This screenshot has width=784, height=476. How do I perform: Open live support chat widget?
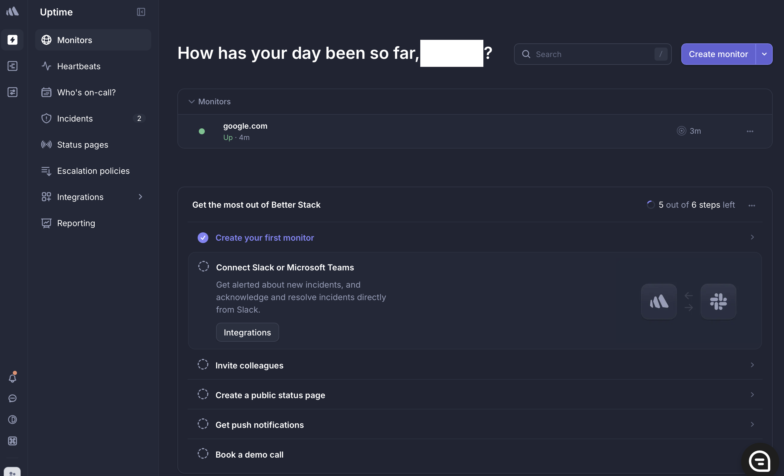point(760,461)
